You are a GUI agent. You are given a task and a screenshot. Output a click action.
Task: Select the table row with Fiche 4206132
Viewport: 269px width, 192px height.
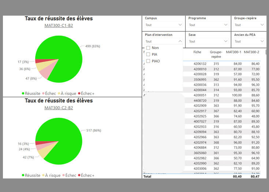(x=200, y=64)
